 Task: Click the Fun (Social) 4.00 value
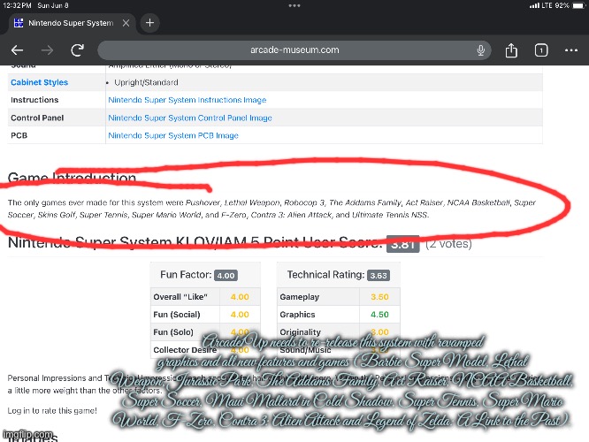click(240, 315)
